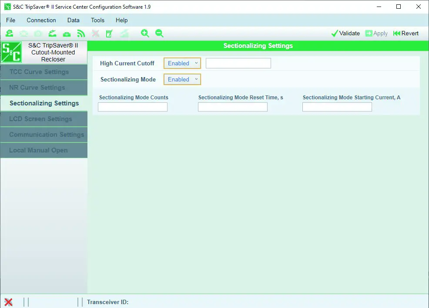Click the faded toolbar icon under Connection
This screenshot has width=429, height=308.
point(23,34)
